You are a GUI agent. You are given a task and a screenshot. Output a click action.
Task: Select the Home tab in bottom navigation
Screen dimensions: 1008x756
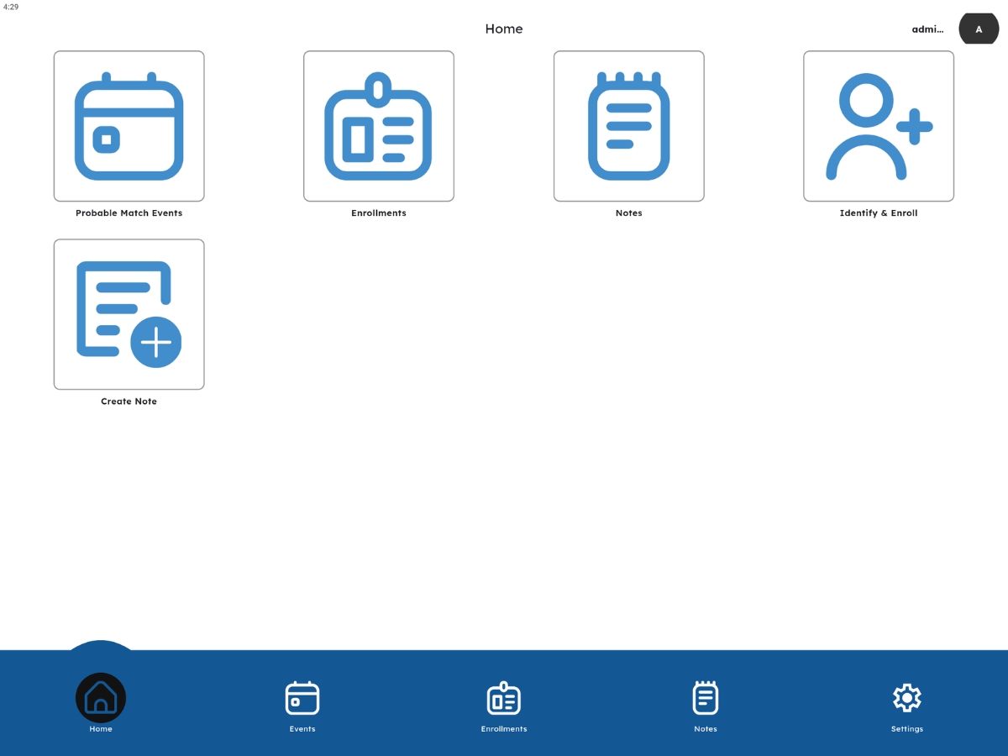(x=101, y=704)
